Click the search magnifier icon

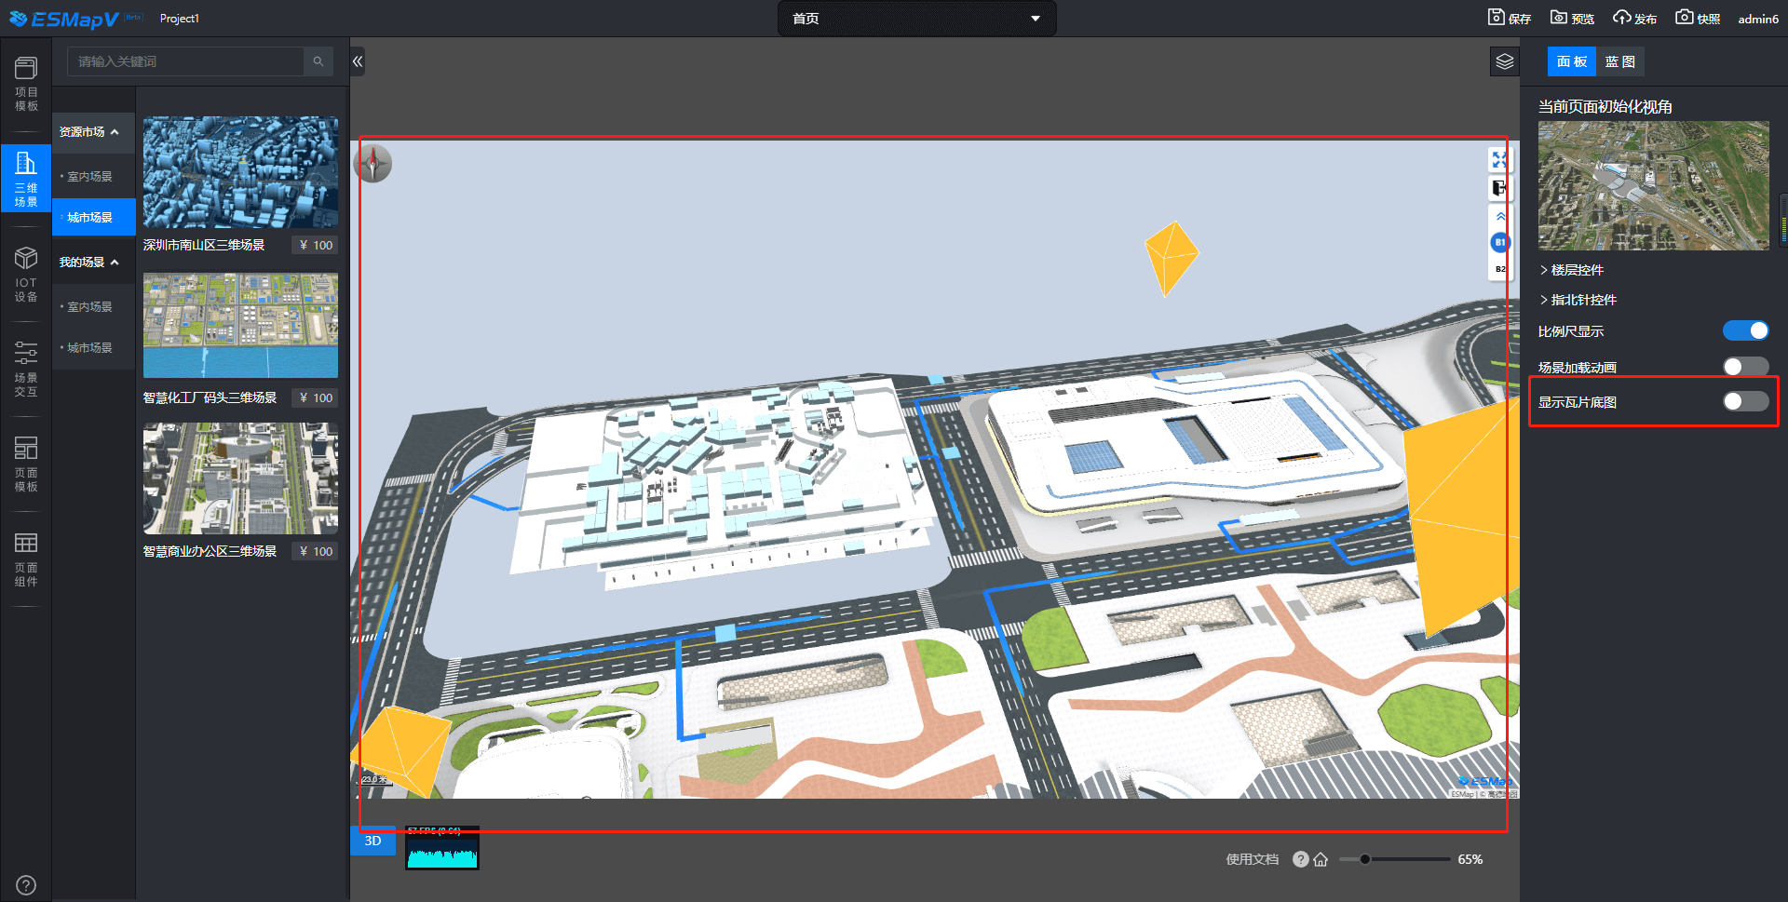pos(318,61)
